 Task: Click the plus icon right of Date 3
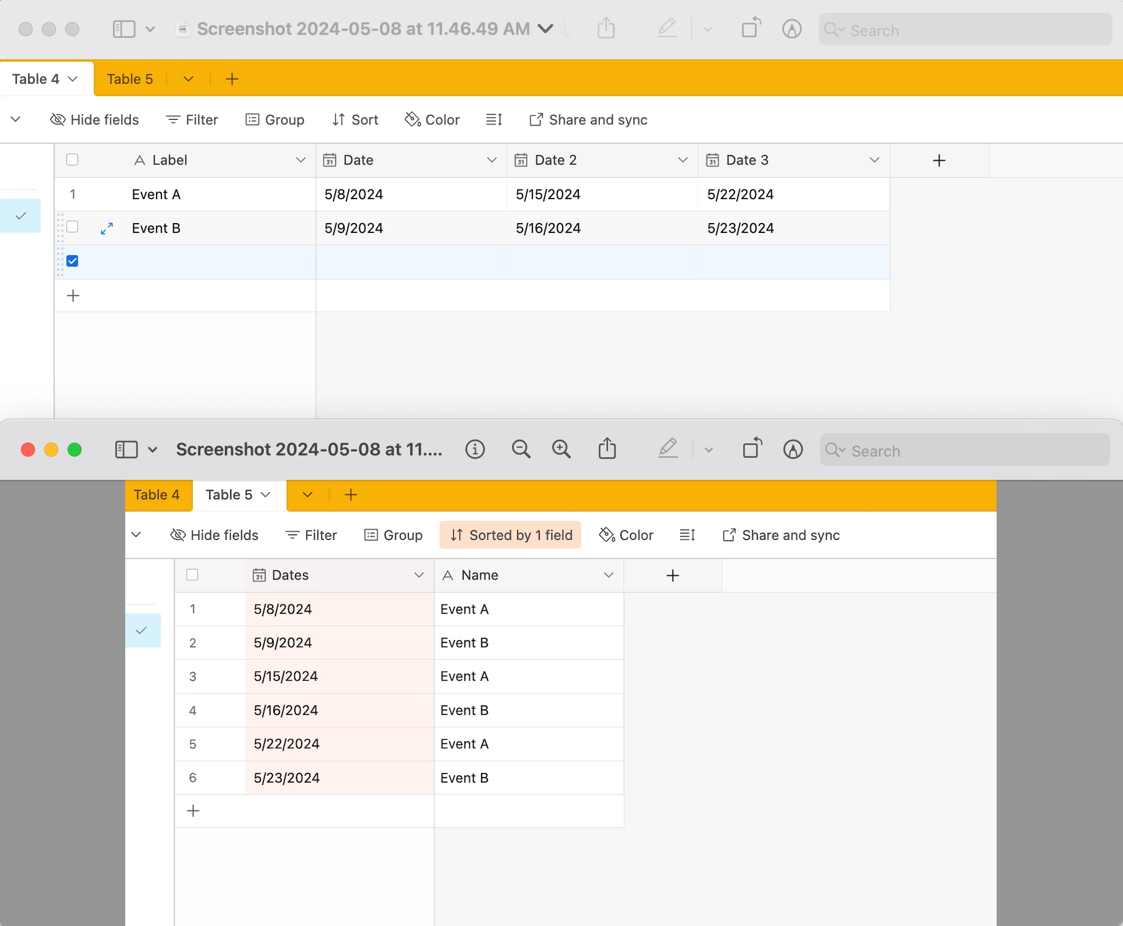[x=938, y=161]
